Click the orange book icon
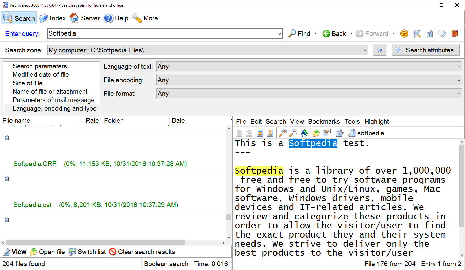The width and height of the screenshot is (465, 270). tap(455, 33)
